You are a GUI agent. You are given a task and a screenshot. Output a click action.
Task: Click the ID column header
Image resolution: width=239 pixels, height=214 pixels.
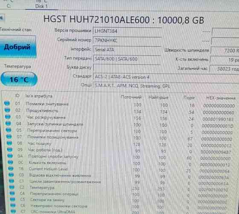tap(17, 96)
